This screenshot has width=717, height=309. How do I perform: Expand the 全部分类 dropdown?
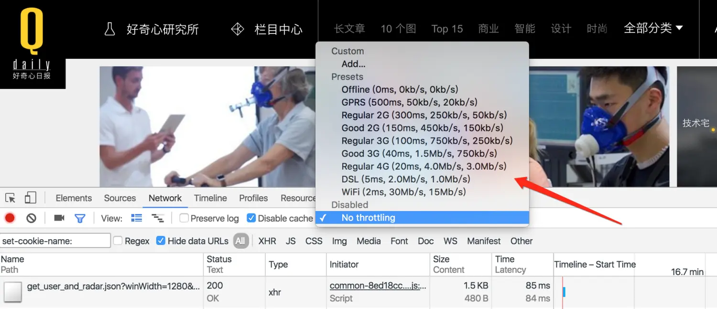pos(653,29)
